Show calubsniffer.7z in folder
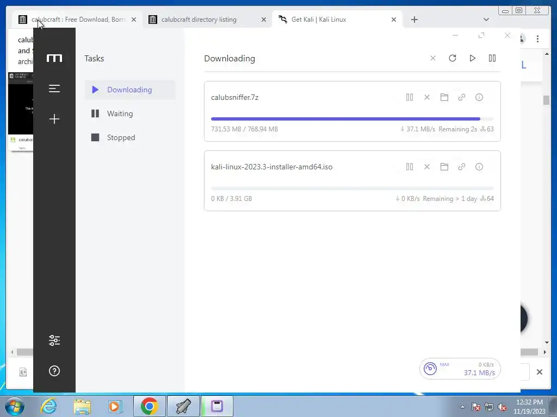 (444, 97)
